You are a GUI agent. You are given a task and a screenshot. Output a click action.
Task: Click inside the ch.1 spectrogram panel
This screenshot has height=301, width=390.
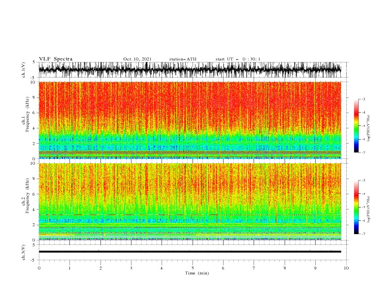pyautogui.click(x=190, y=120)
